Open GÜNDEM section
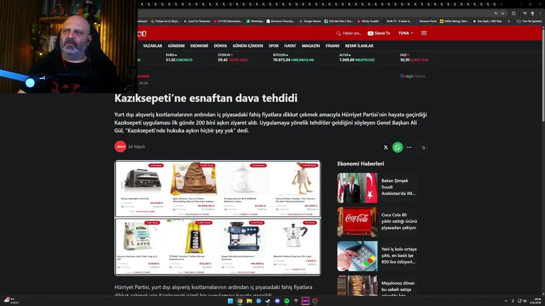Viewport: 545px width, 306px height. (176, 46)
